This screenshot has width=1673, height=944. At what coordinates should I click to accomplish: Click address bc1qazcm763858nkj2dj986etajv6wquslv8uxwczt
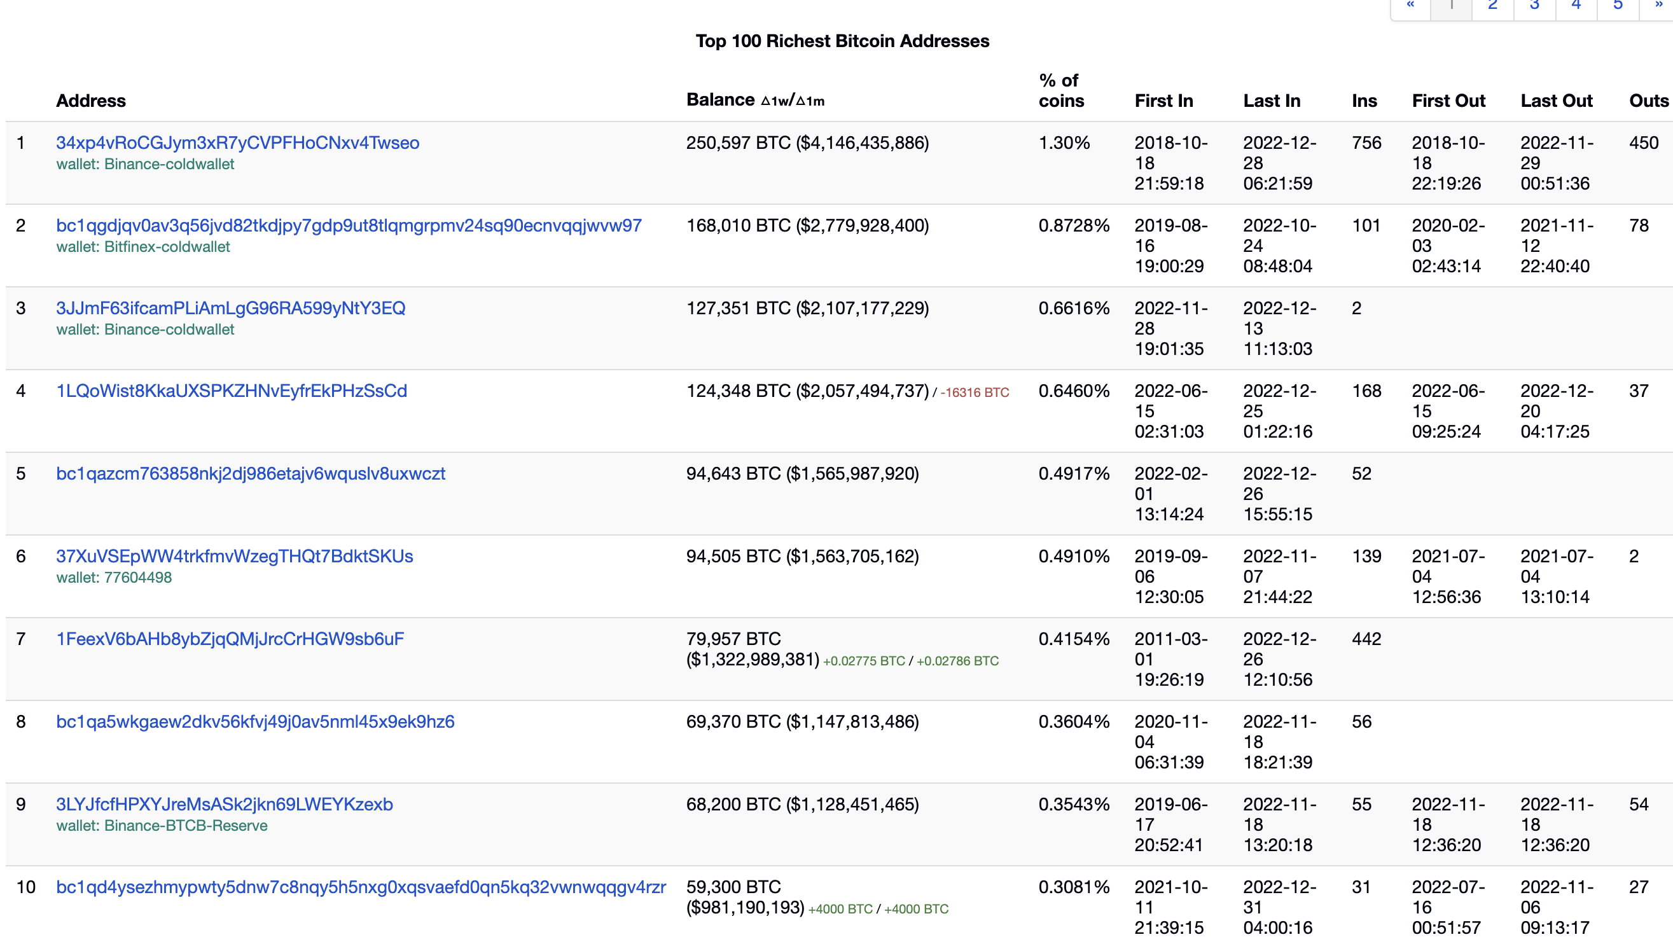pyautogui.click(x=250, y=473)
